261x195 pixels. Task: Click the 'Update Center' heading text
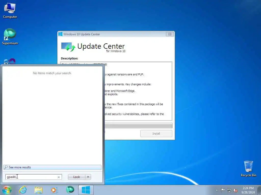pos(101,46)
